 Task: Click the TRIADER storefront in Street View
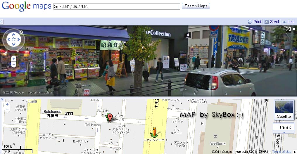pyautogui.click(x=238, y=39)
